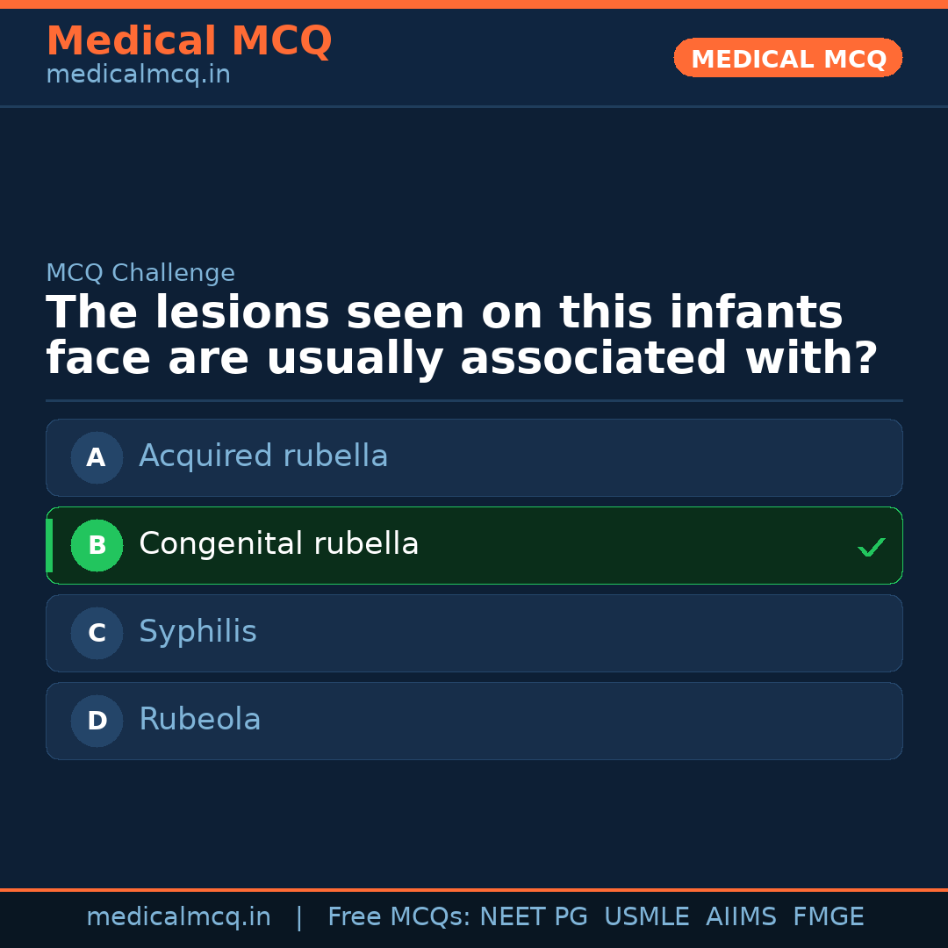This screenshot has height=948, width=948.
Task: Click the question text about infant's face lesions
Action: (462, 335)
